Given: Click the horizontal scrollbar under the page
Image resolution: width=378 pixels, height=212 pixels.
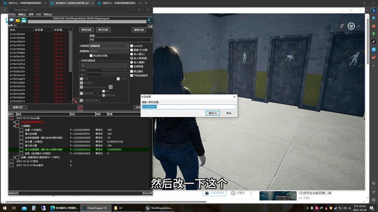Looking at the screenshot, I should point(106,202).
